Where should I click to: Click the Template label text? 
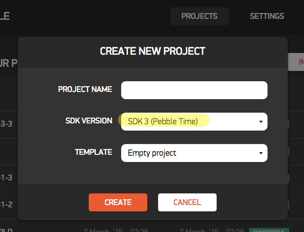(93, 152)
